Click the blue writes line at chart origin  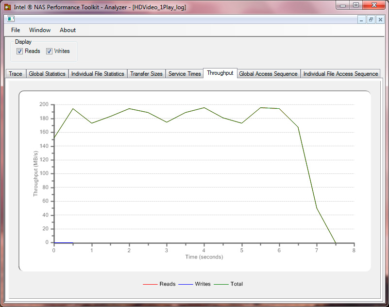click(x=64, y=242)
